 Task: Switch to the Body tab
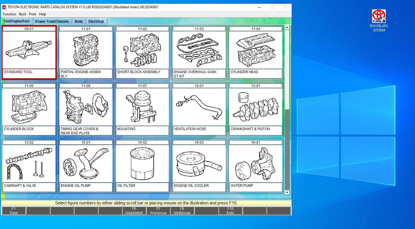pyautogui.click(x=79, y=21)
